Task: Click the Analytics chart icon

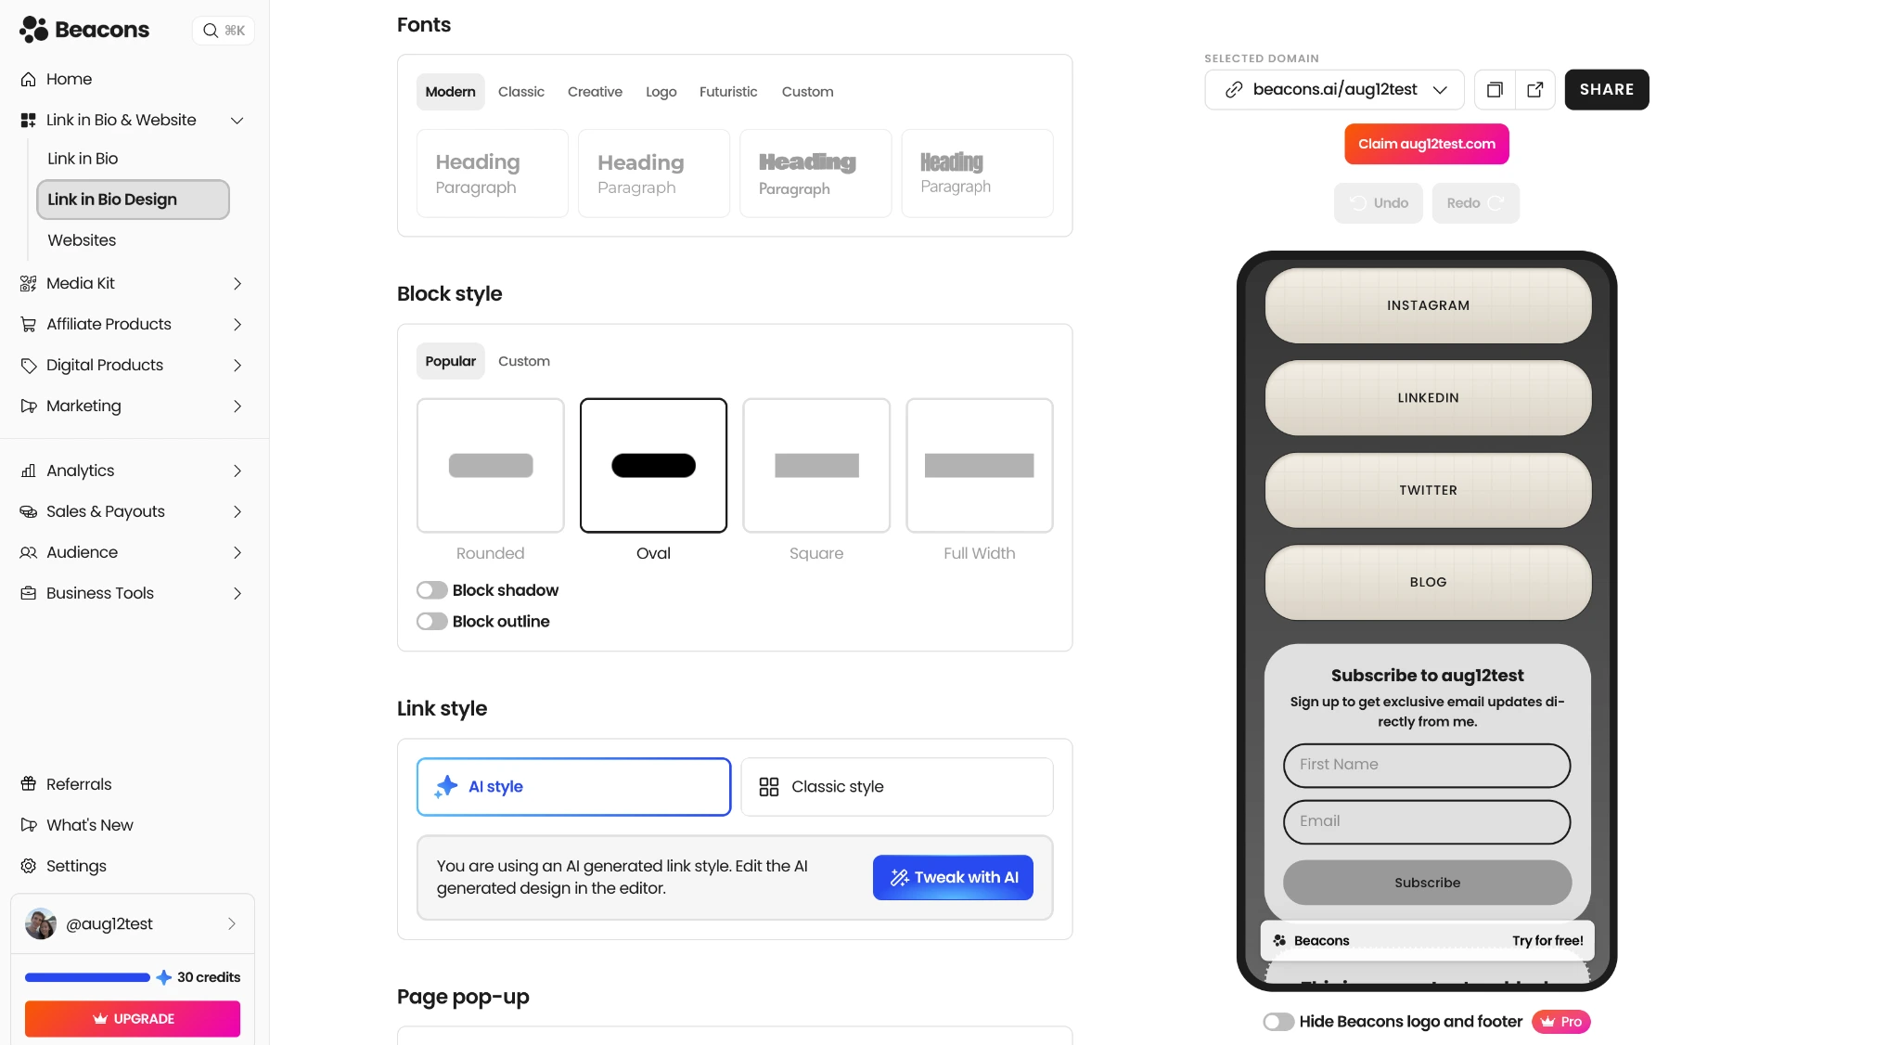Action: coord(29,471)
